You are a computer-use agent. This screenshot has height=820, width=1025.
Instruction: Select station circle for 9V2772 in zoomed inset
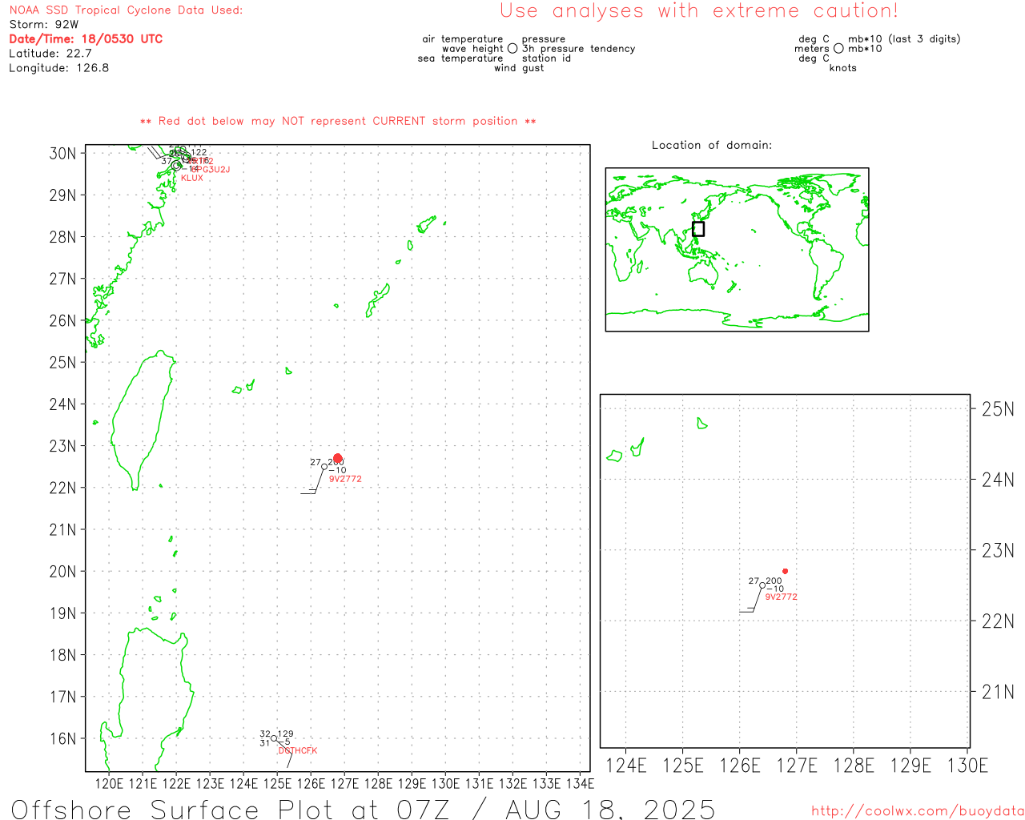[x=762, y=585]
